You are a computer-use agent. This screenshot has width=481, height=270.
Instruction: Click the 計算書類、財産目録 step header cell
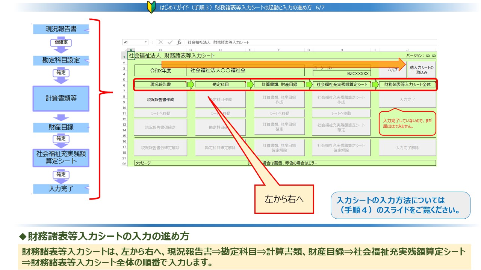[x=279, y=85]
